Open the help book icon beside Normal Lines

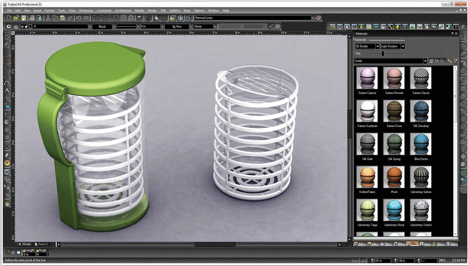[x=319, y=18]
